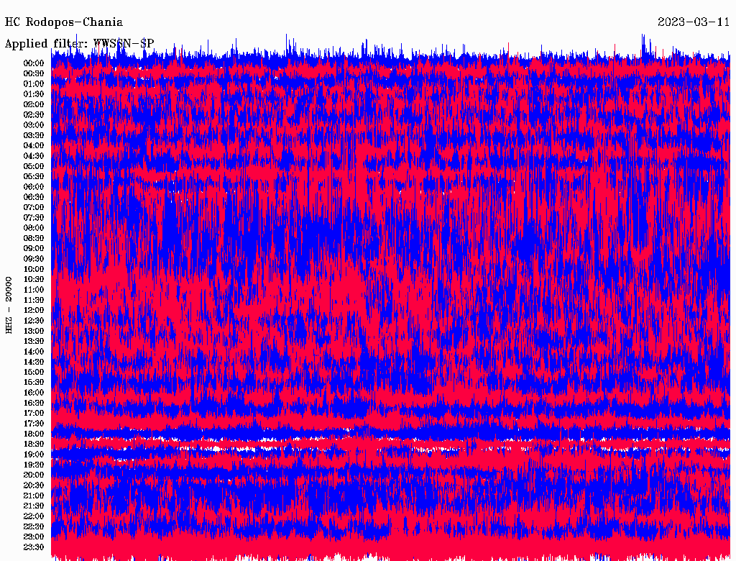Pick the 16:00 time row label
The width and height of the screenshot is (736, 561).
click(34, 393)
